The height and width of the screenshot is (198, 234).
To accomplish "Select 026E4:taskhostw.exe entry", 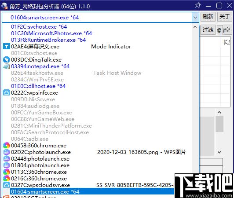I will 97,73.
